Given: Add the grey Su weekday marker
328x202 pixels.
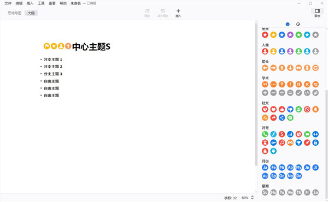Looking at the screenshot, I should point(265,192).
